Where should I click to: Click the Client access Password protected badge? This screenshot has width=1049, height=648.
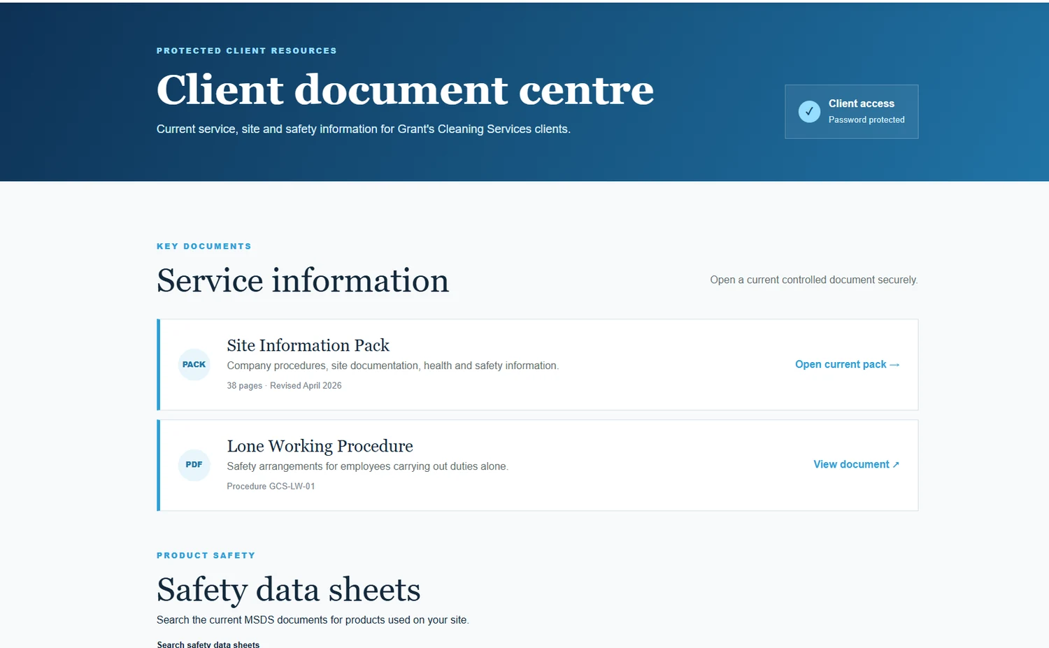click(851, 112)
